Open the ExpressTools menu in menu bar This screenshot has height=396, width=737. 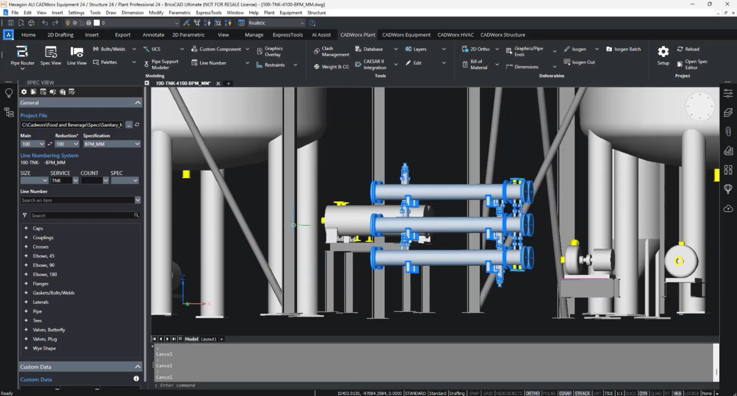click(210, 12)
